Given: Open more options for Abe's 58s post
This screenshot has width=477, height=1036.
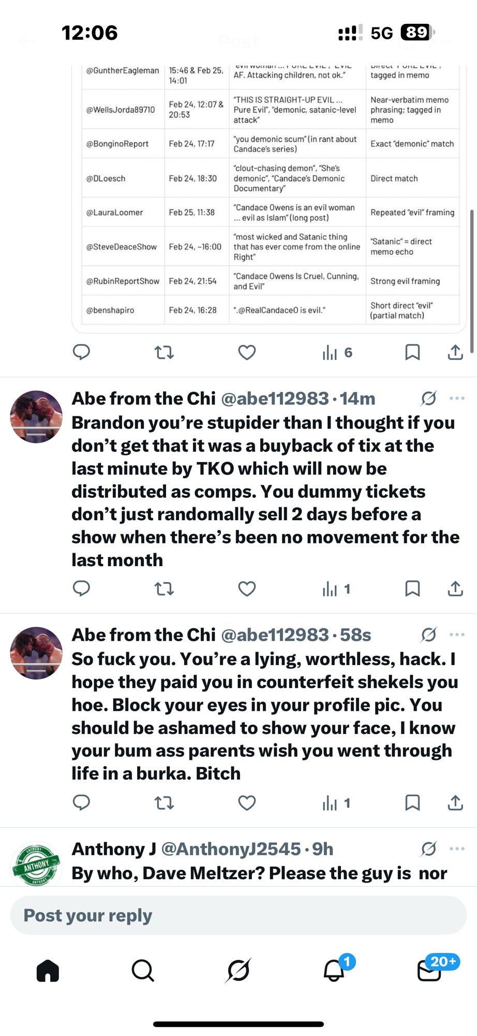Looking at the screenshot, I should point(457,635).
